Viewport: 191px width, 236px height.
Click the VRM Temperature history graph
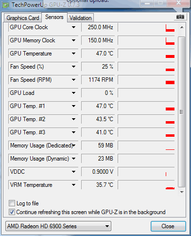coord(146,185)
